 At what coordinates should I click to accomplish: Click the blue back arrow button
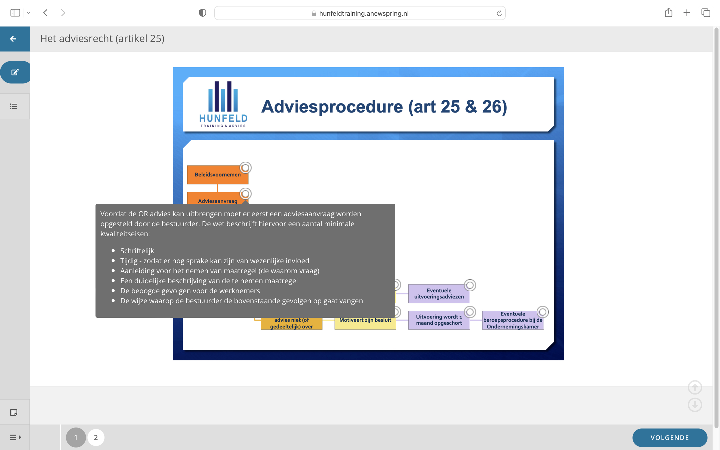point(13,39)
